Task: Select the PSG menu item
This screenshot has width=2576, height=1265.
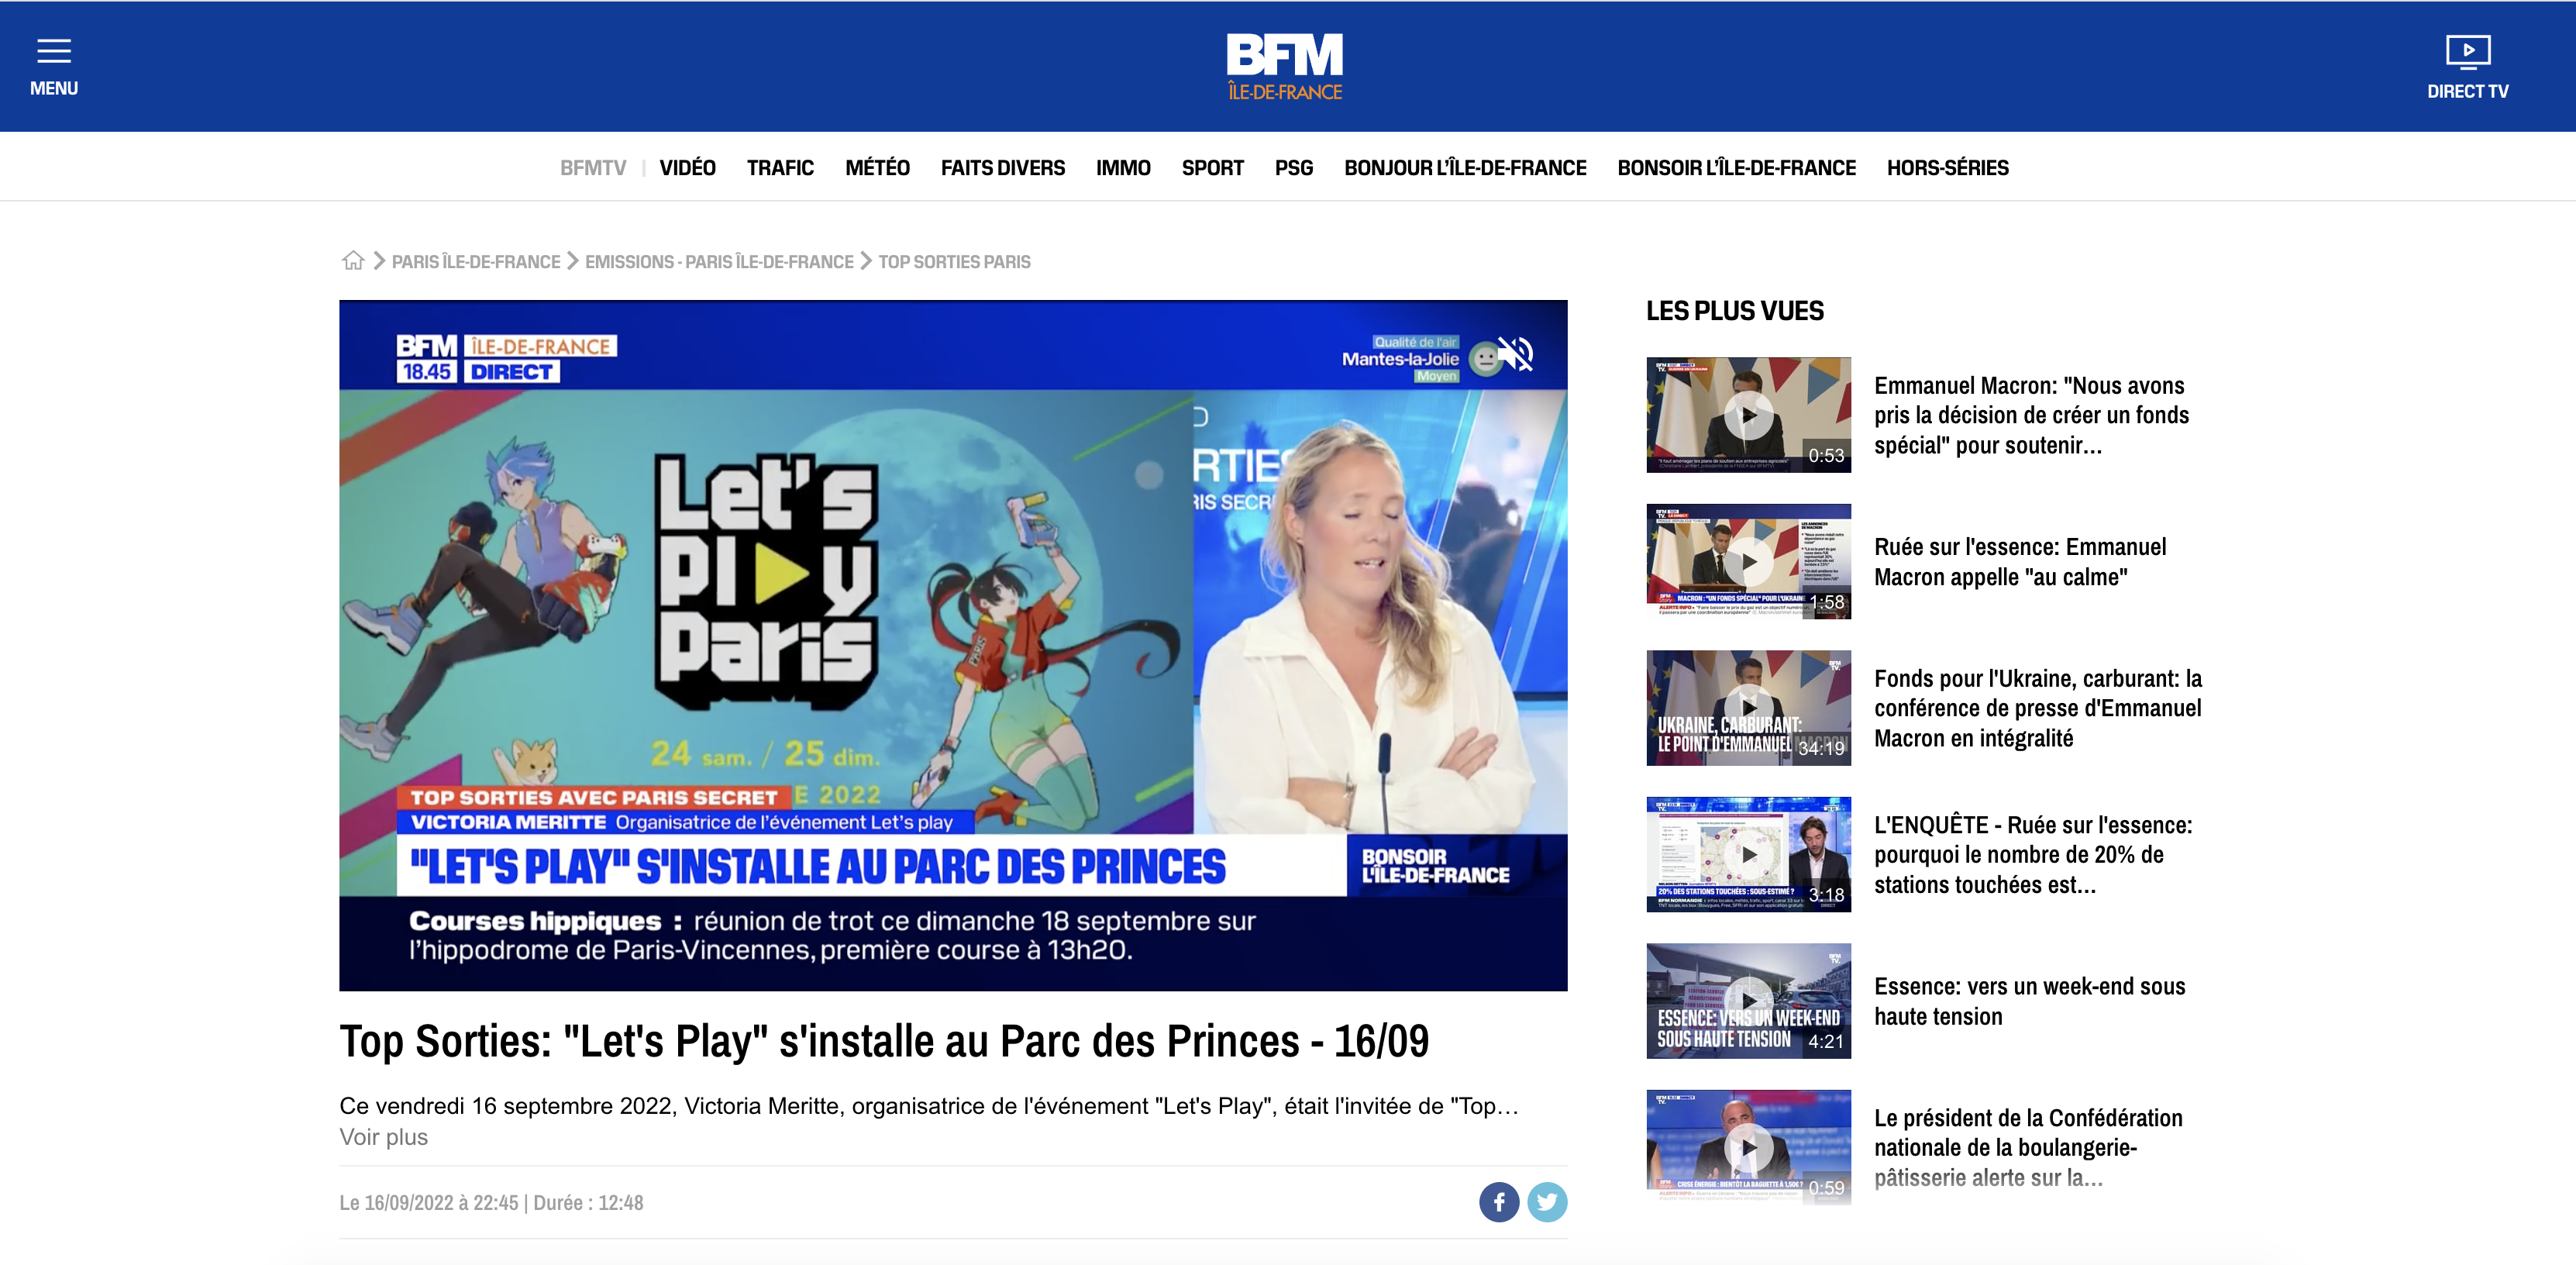Action: pyautogui.click(x=1293, y=168)
